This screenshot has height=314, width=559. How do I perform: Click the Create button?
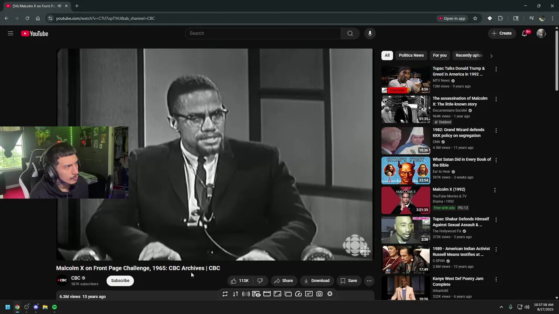coord(502,34)
